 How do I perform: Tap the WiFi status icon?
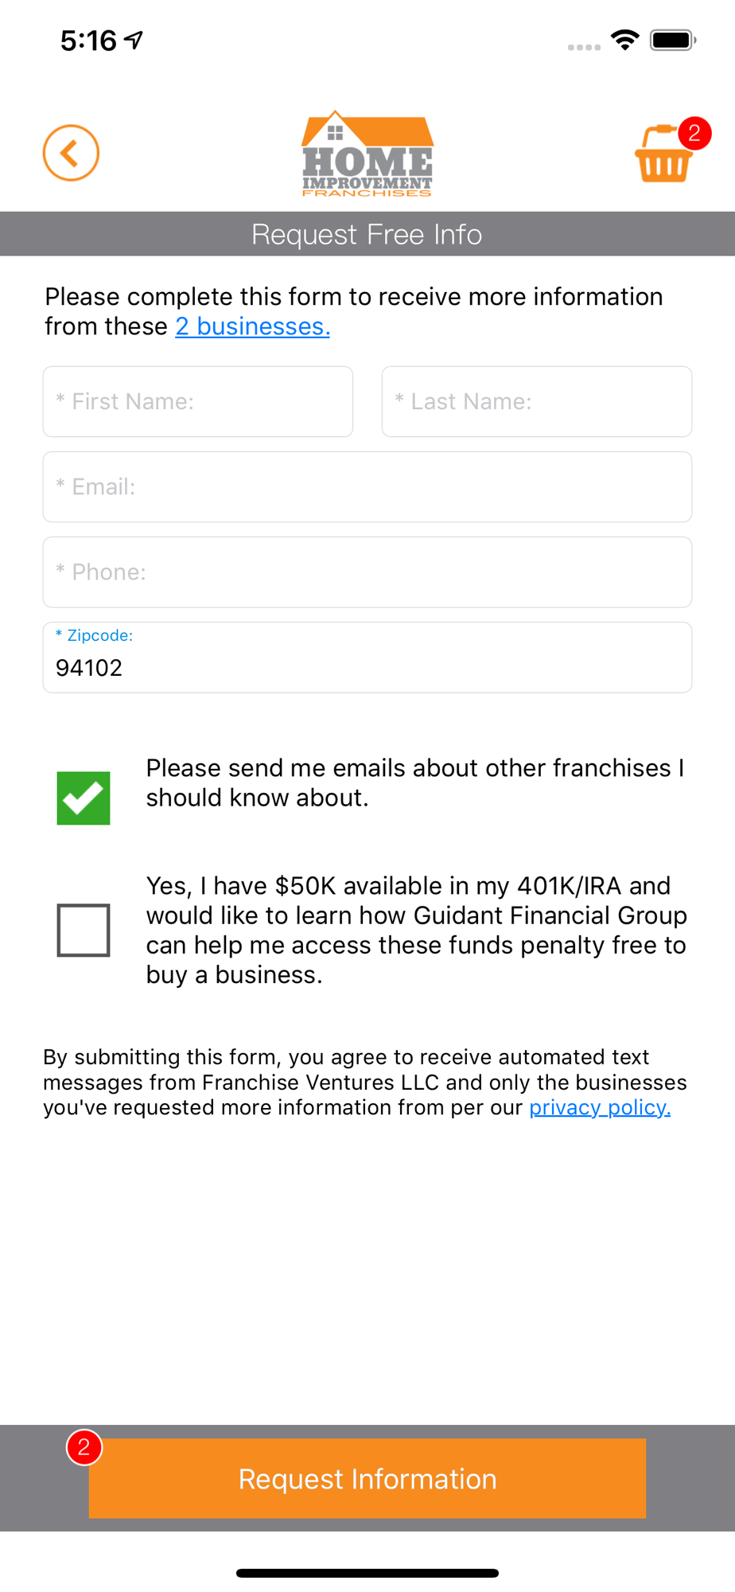(x=625, y=40)
